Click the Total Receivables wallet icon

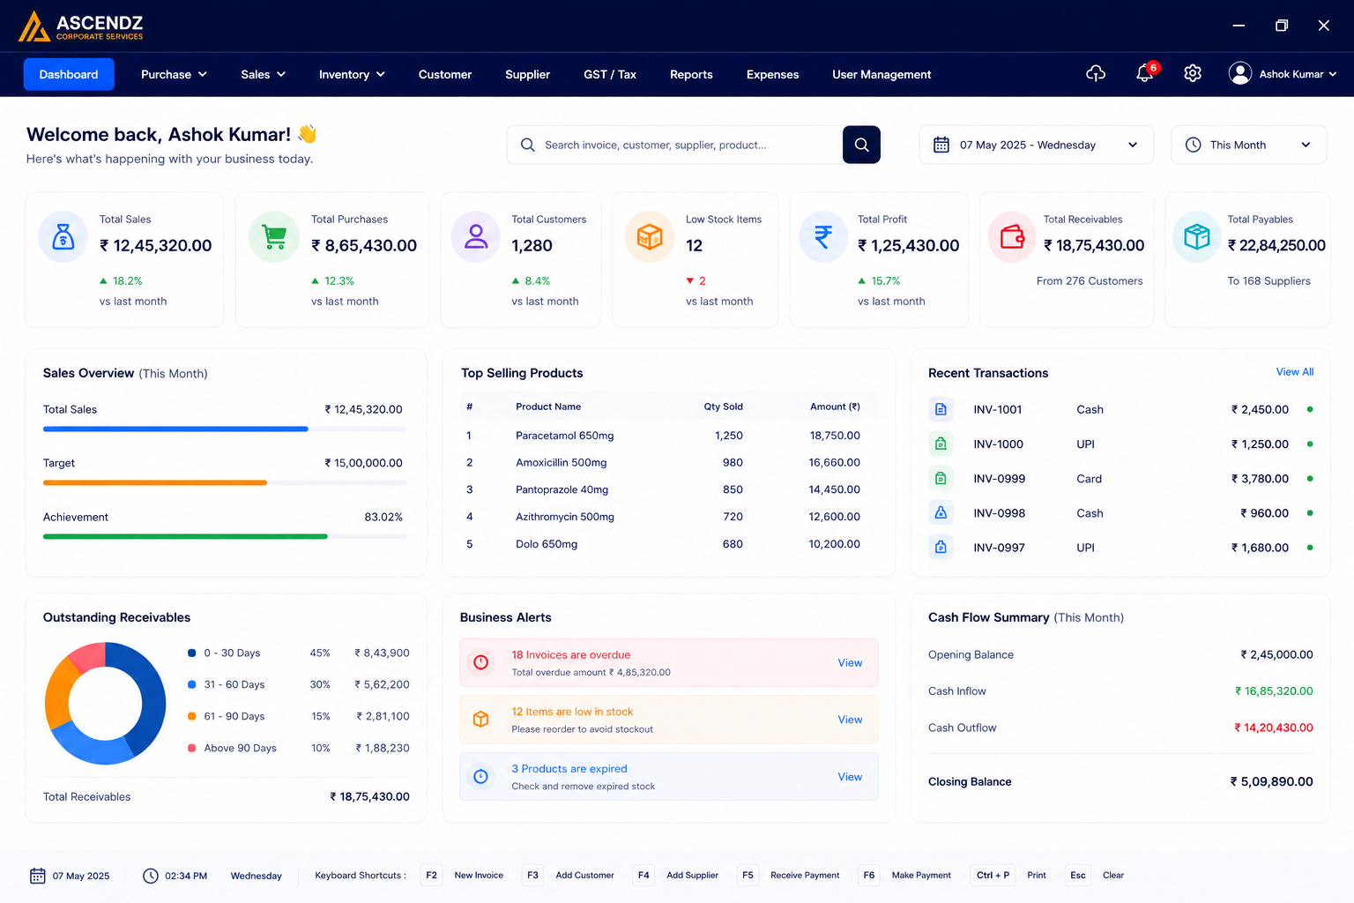[1012, 236]
